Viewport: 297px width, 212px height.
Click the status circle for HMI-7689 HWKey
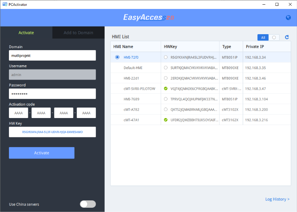click(166, 99)
